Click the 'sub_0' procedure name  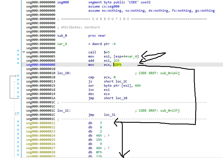tap(62, 36)
